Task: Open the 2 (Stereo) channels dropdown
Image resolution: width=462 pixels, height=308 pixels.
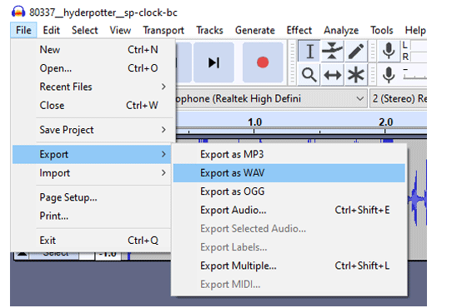Action: pos(399,98)
